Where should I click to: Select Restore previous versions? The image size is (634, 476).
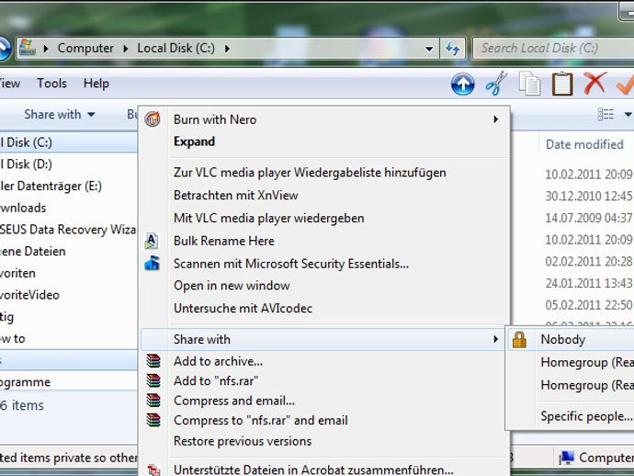click(325, 441)
